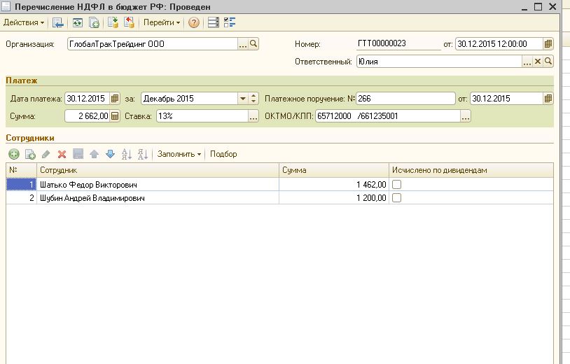Open selection list for ОКТМО/КПП field
Screen dimensions: 570x364
pyautogui.click(x=466, y=116)
